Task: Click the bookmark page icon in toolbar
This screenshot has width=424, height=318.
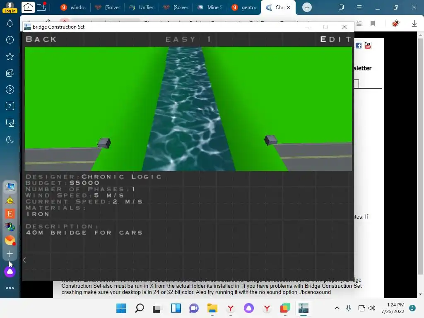Action: click(x=373, y=24)
